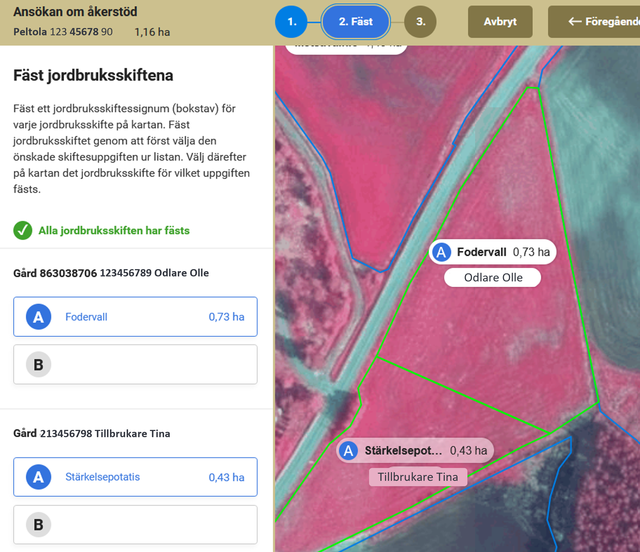Screen dimensions: 640x552
Task: Click the blue A badge beside Stärkelsepotatis in the list
Action: (x=38, y=477)
